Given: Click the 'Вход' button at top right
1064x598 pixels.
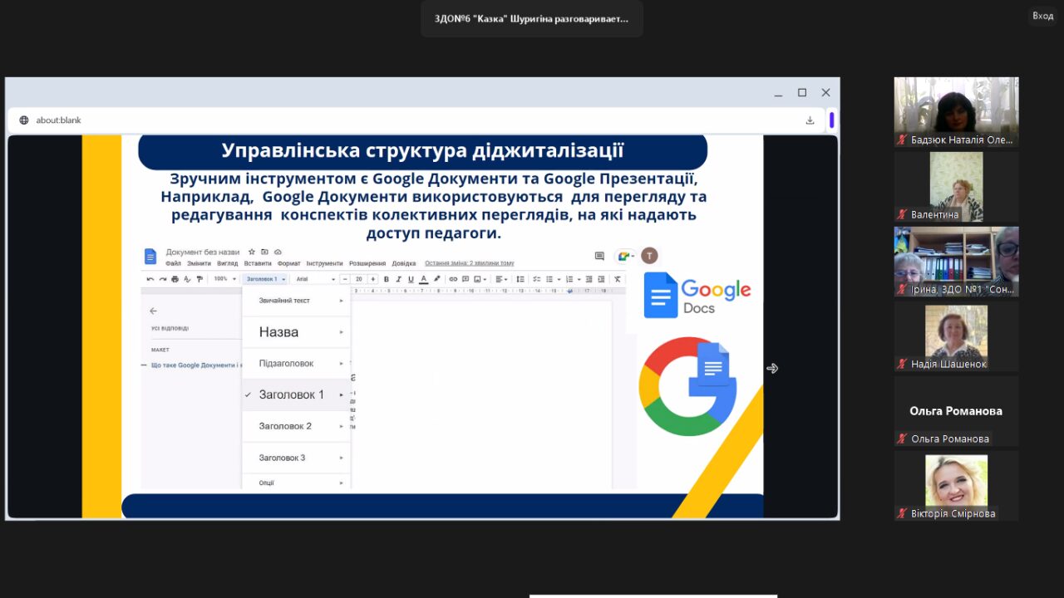Looking at the screenshot, I should pyautogui.click(x=1042, y=16).
